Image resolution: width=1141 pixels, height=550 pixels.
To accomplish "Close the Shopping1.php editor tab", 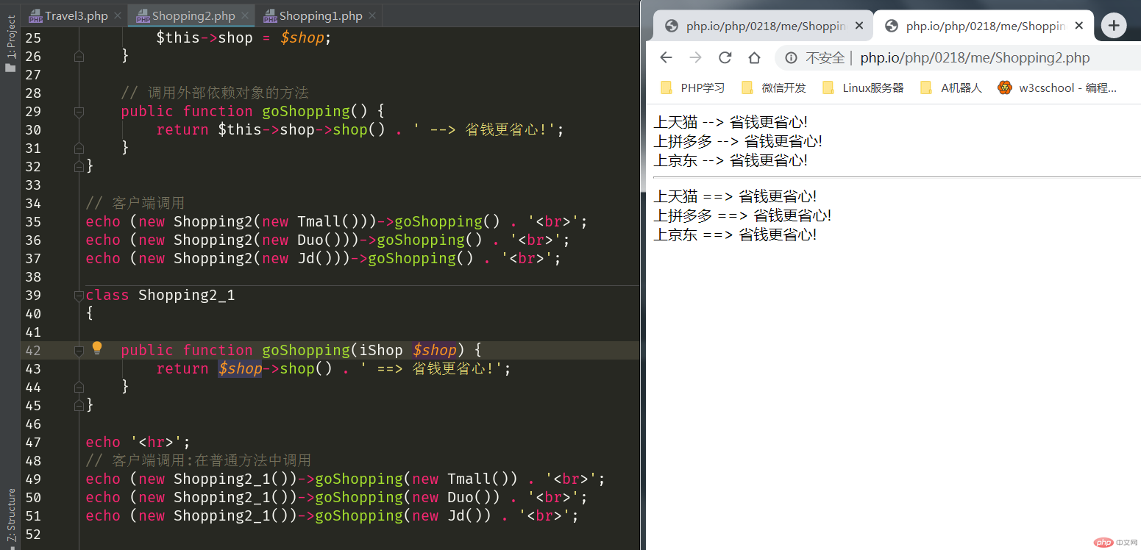I will [373, 15].
